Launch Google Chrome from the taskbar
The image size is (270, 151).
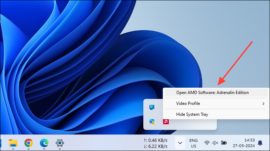pyautogui.click(x=29, y=143)
